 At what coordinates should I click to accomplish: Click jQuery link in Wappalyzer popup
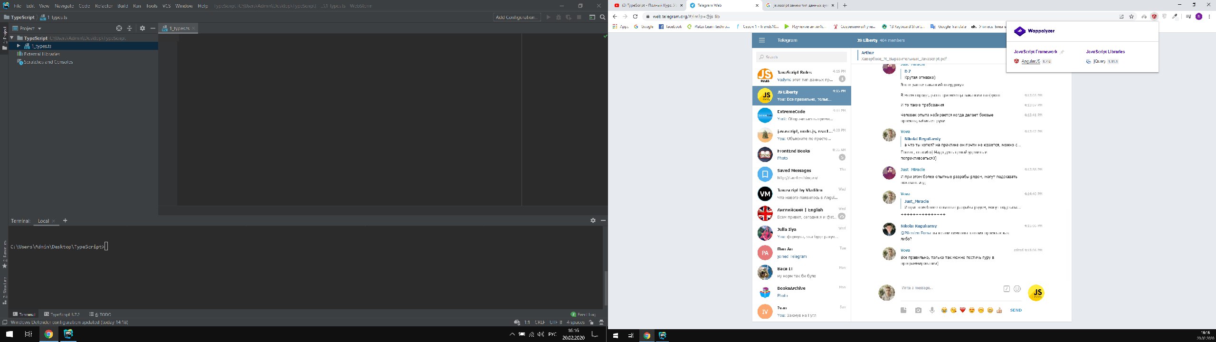[1099, 61]
